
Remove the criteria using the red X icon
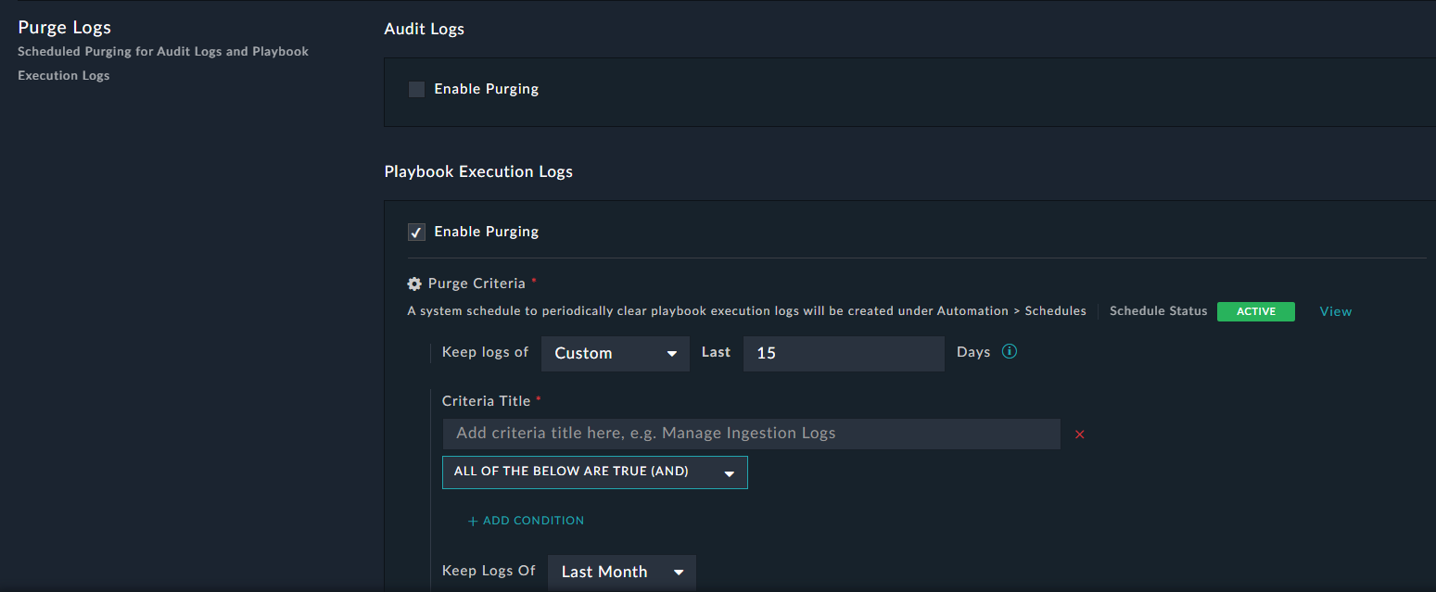pyautogui.click(x=1079, y=434)
